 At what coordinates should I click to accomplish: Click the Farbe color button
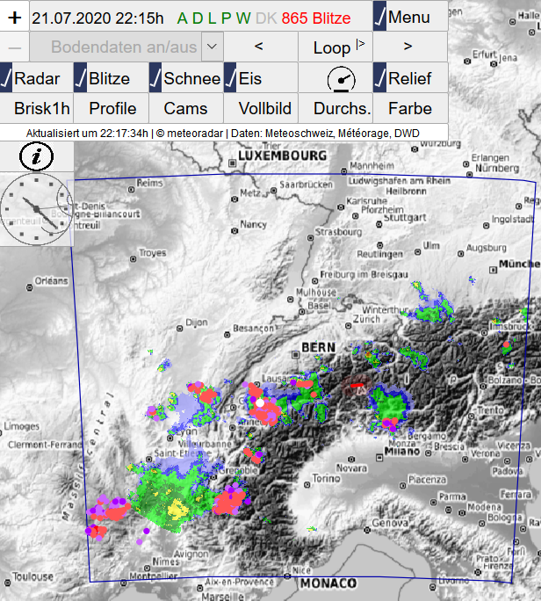pyautogui.click(x=410, y=108)
